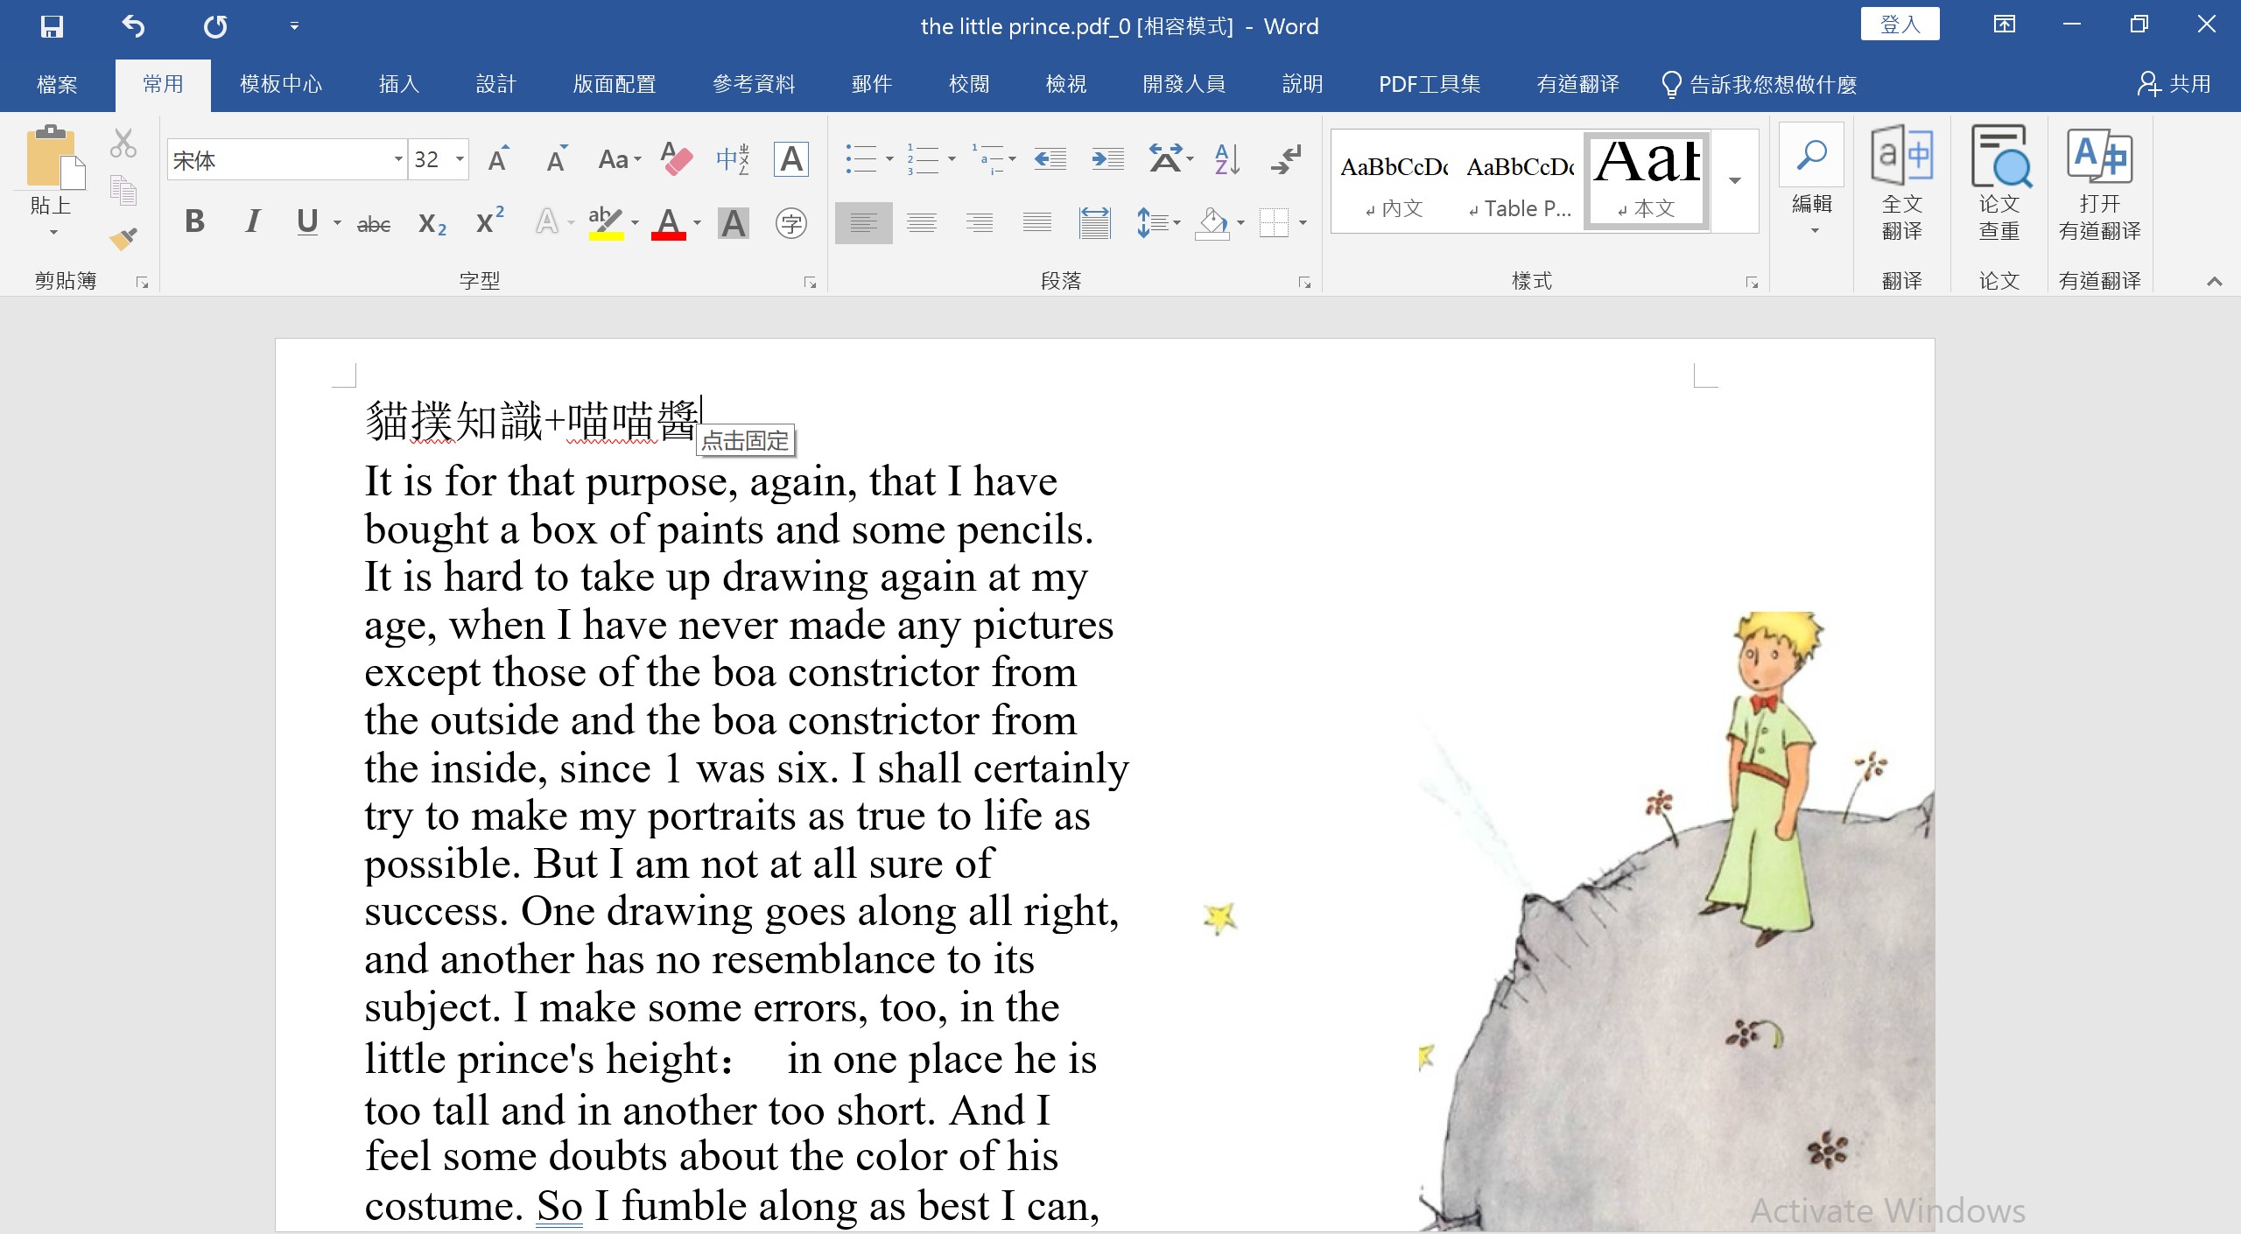Sort text with the A-Z icon
2241x1234 pixels.
(1227, 159)
